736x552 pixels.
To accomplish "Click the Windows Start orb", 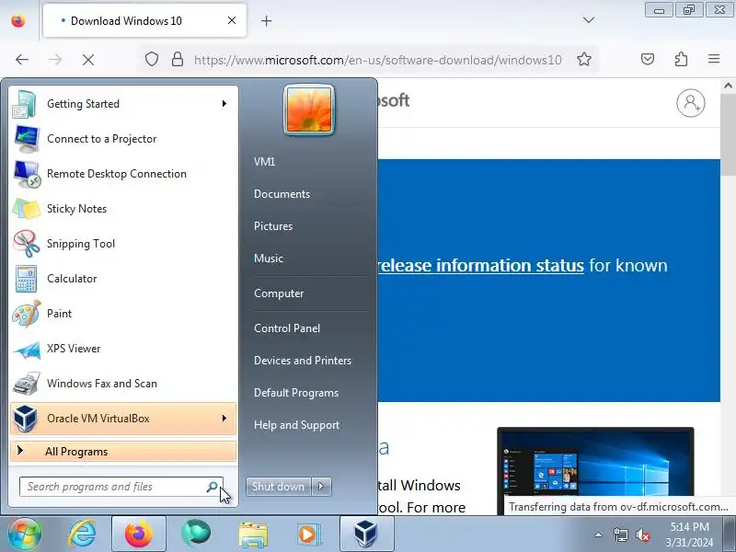I will pos(25,535).
